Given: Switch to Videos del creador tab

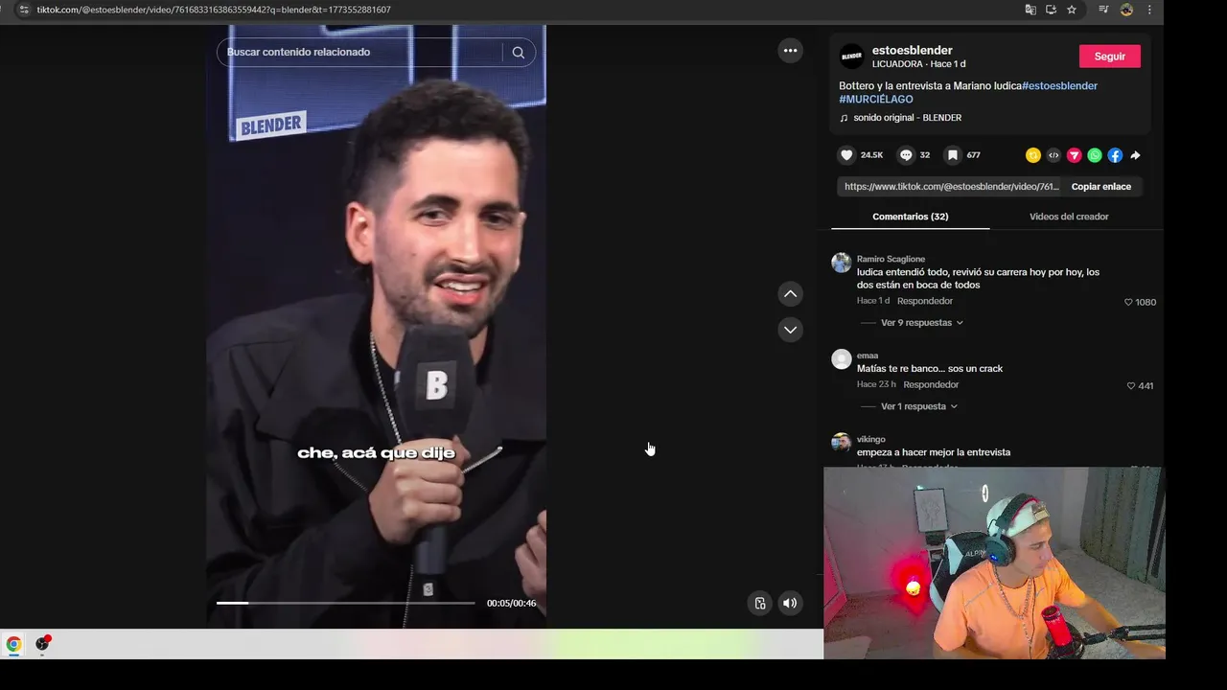Looking at the screenshot, I should pos(1069,217).
